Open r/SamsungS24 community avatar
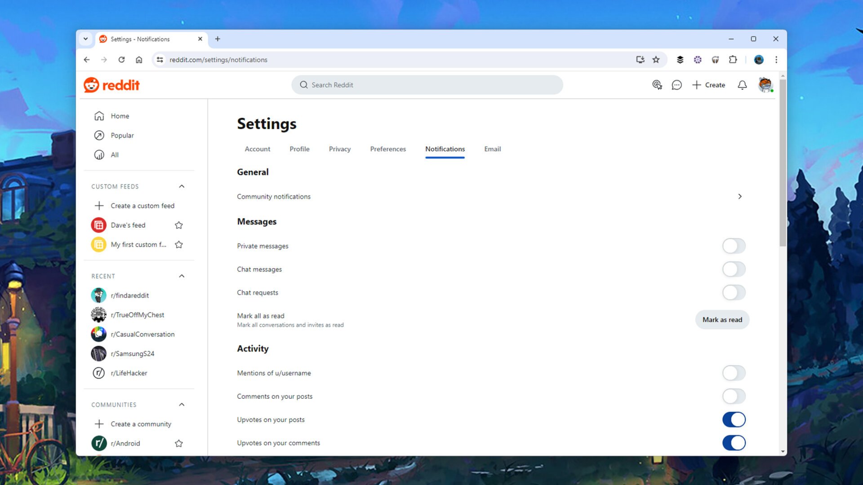Screen dimensions: 863x485 coord(99,353)
